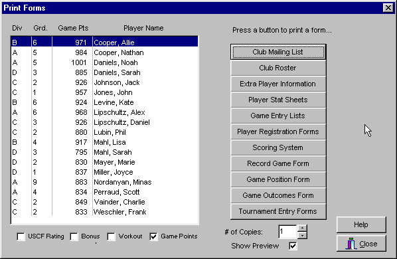Select player row Johnson, Jack

click(x=104, y=82)
